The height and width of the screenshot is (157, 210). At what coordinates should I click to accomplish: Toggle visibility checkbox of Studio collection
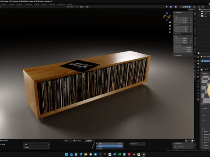[x=202, y=16]
